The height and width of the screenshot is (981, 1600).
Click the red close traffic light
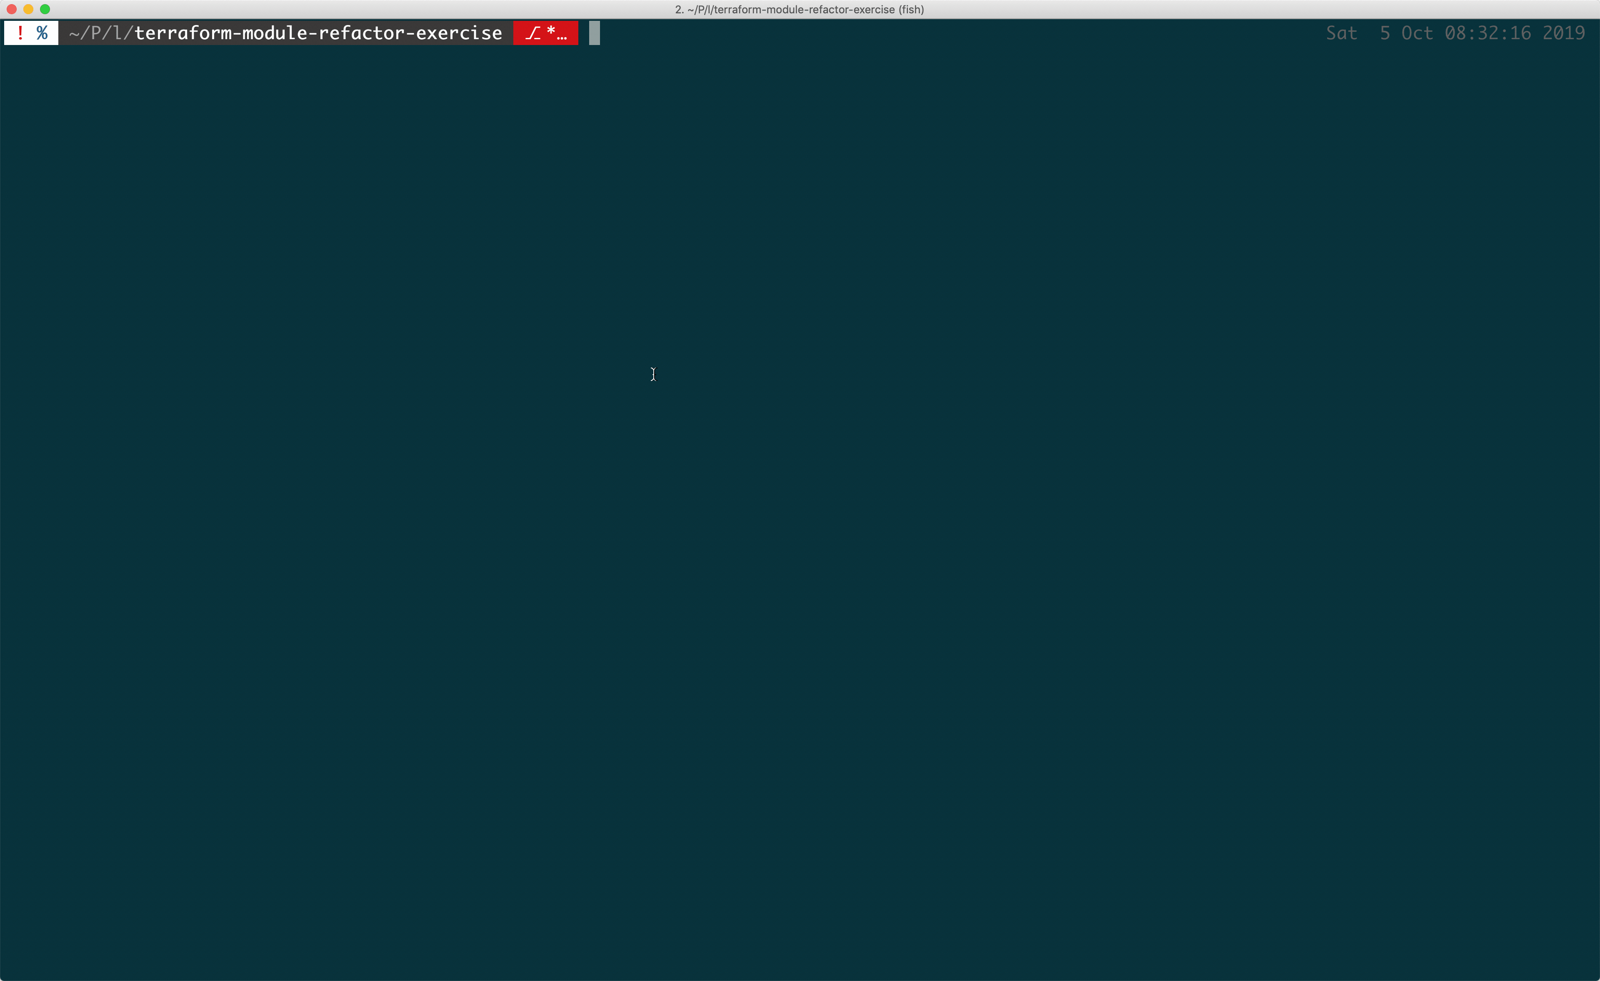click(x=12, y=10)
